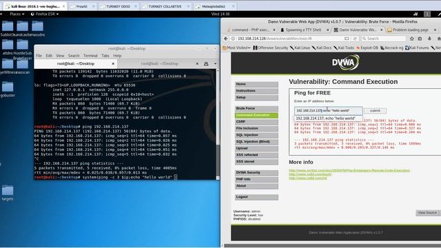Open the Terminal menu in menu bar
Screen dimensions: 441x248
coord(90,56)
